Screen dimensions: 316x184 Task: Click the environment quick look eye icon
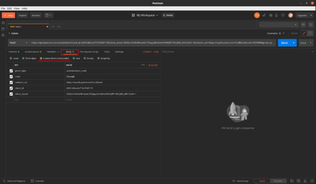coord(303,24)
